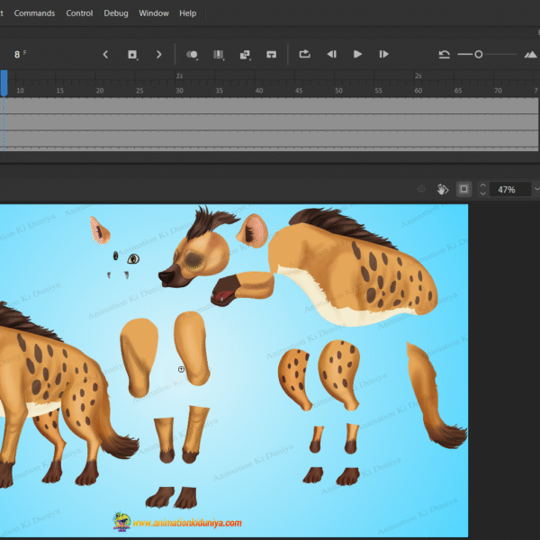Open the Window menu
This screenshot has height=540, width=540.
point(154,13)
